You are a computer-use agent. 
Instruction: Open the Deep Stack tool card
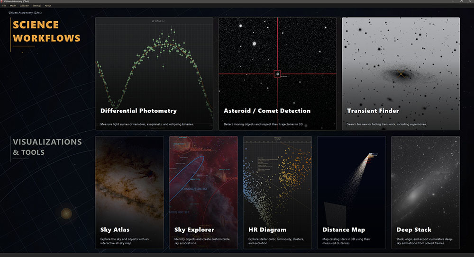(x=426, y=193)
